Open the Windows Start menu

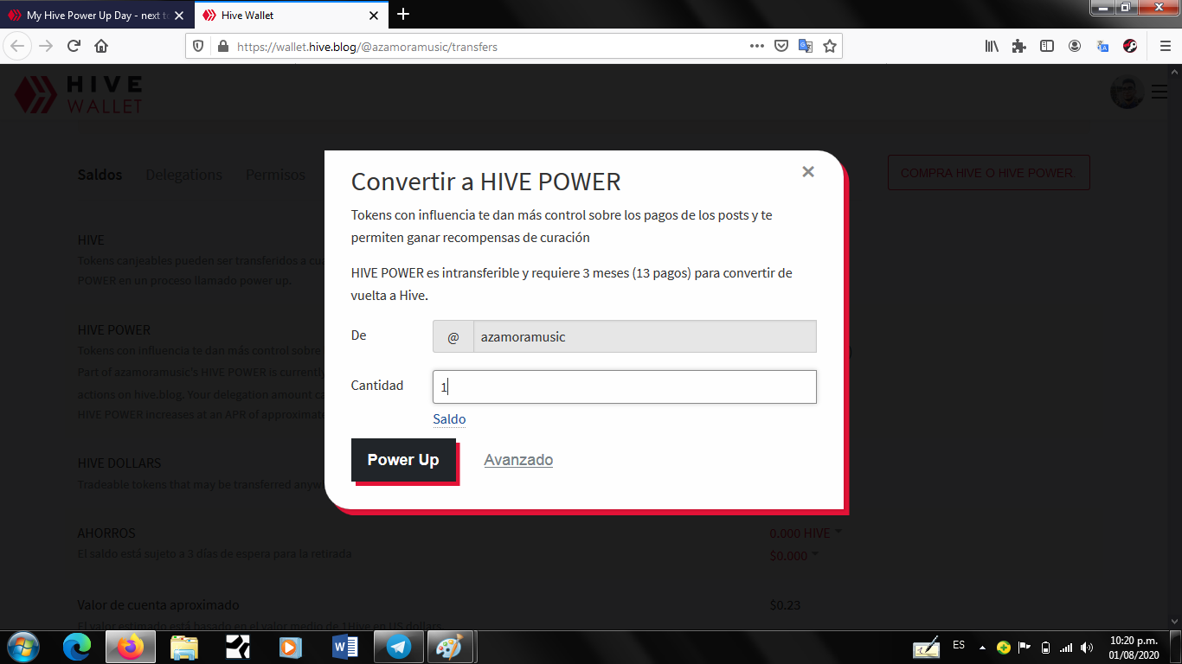22,647
